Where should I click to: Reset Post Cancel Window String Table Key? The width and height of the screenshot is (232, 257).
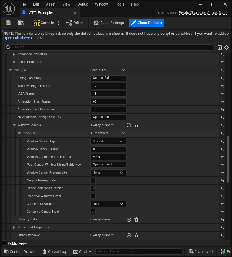(222, 165)
